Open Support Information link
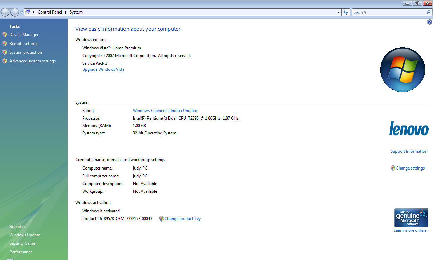The width and height of the screenshot is (433, 260). pyautogui.click(x=409, y=151)
